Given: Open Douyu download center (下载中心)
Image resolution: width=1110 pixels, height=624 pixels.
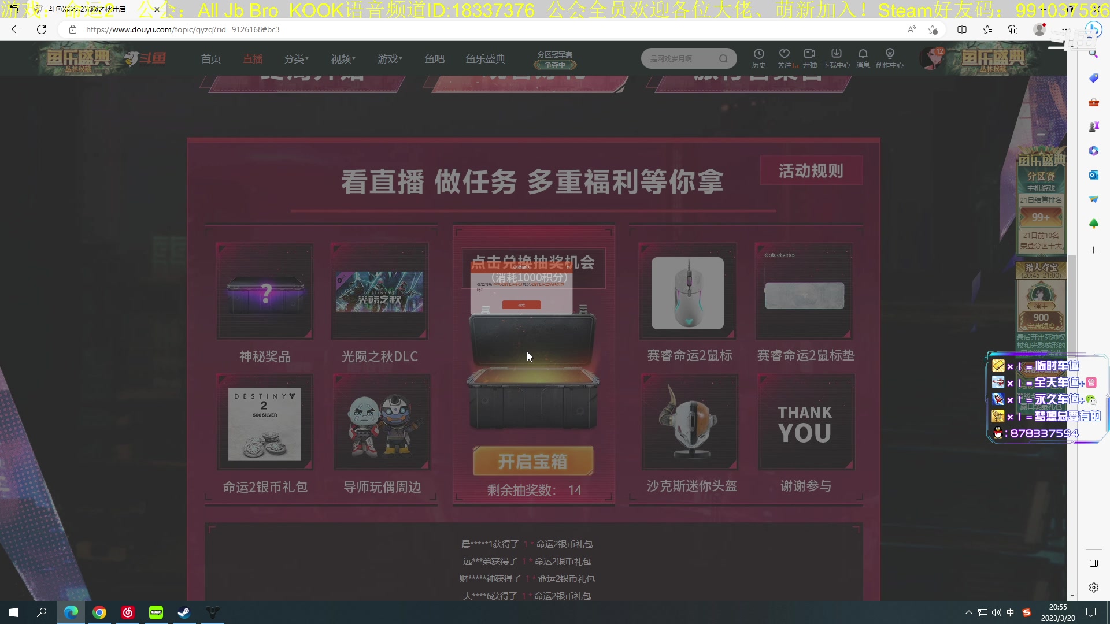Looking at the screenshot, I should tap(837, 58).
